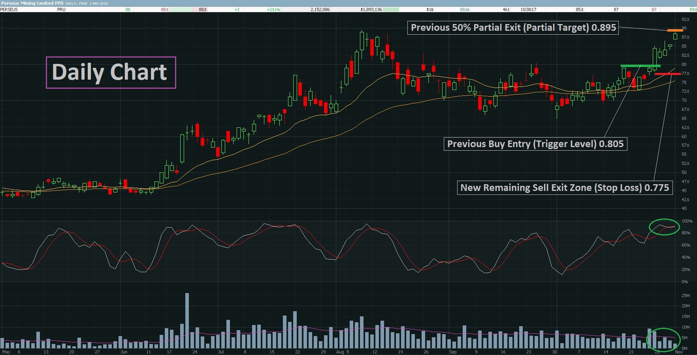Click the tallest volume bar in the volume panel

(x=187, y=321)
